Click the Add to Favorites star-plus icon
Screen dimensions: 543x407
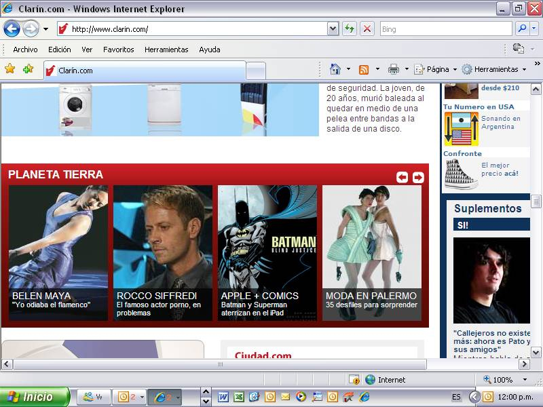pos(28,69)
